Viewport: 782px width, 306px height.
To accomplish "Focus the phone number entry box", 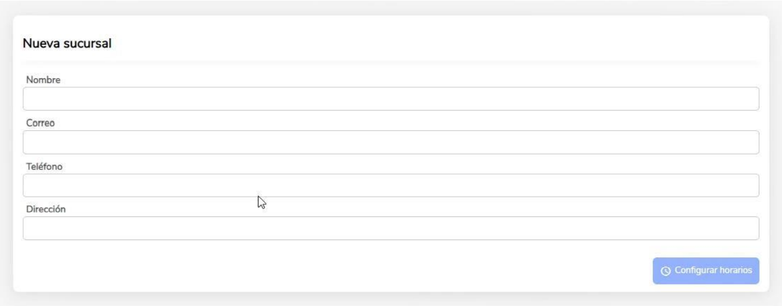I will [x=391, y=185].
